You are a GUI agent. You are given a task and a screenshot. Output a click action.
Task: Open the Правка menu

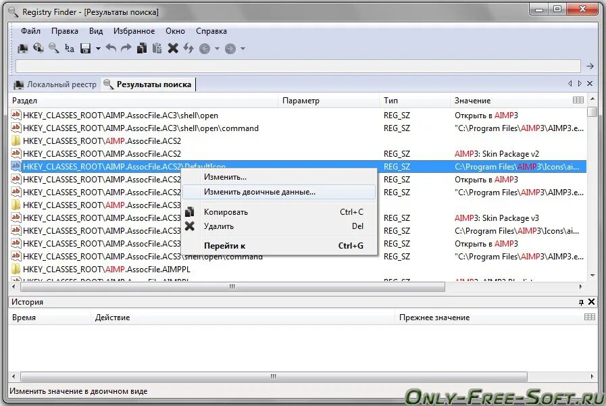pos(65,31)
